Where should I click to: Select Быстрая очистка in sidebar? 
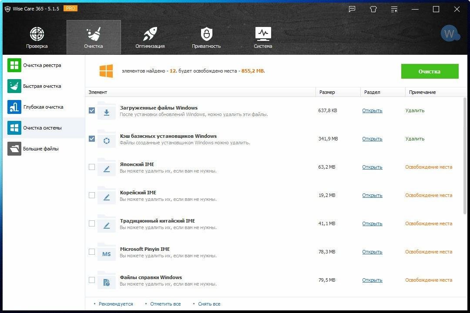pyautogui.click(x=44, y=86)
